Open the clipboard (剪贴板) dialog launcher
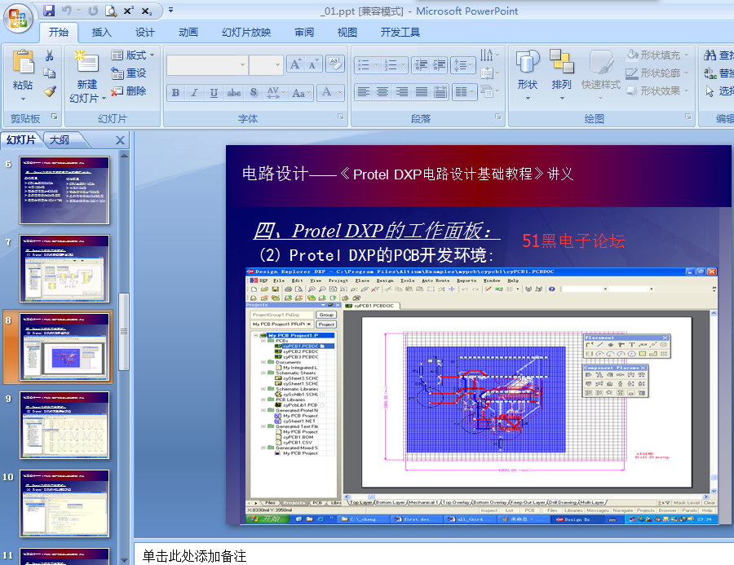Viewport: 734px width, 565px height. pyautogui.click(x=55, y=117)
